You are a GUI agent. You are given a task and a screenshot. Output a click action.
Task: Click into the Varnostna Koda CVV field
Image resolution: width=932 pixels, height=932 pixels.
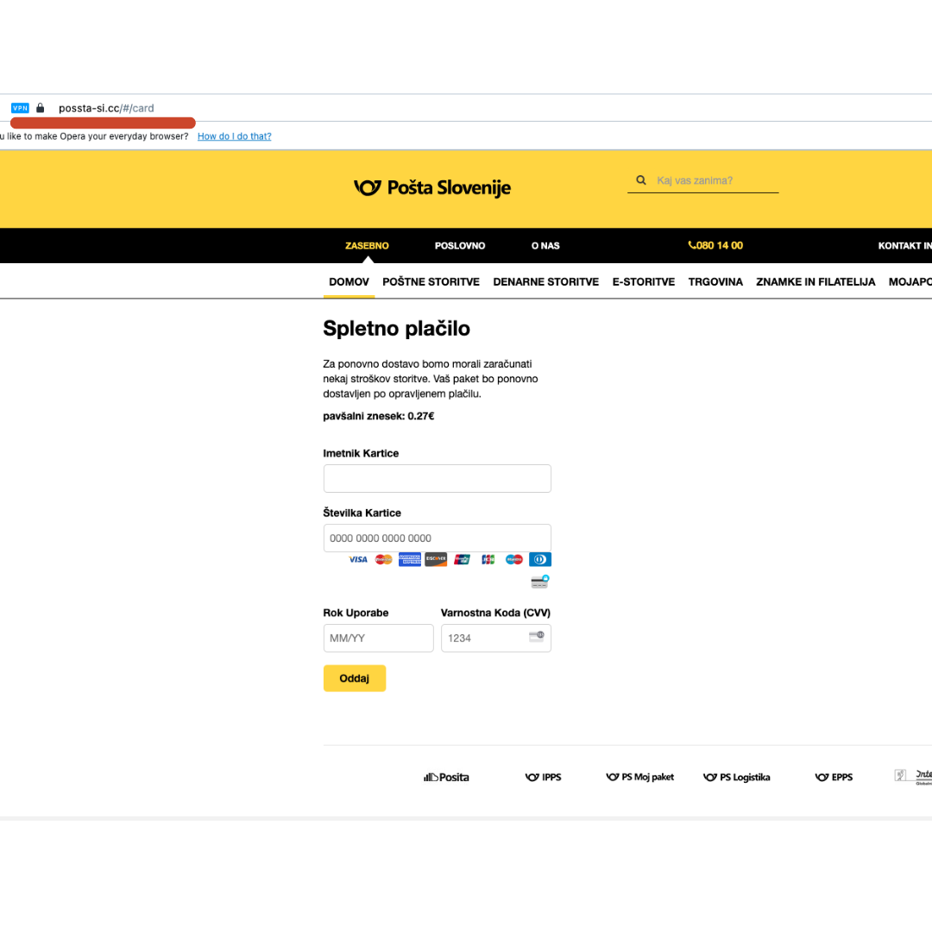point(495,638)
